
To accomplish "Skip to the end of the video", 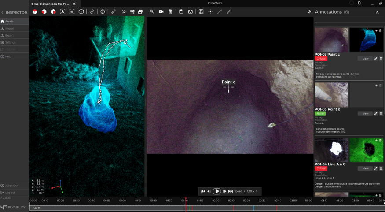I will [x=231, y=191].
